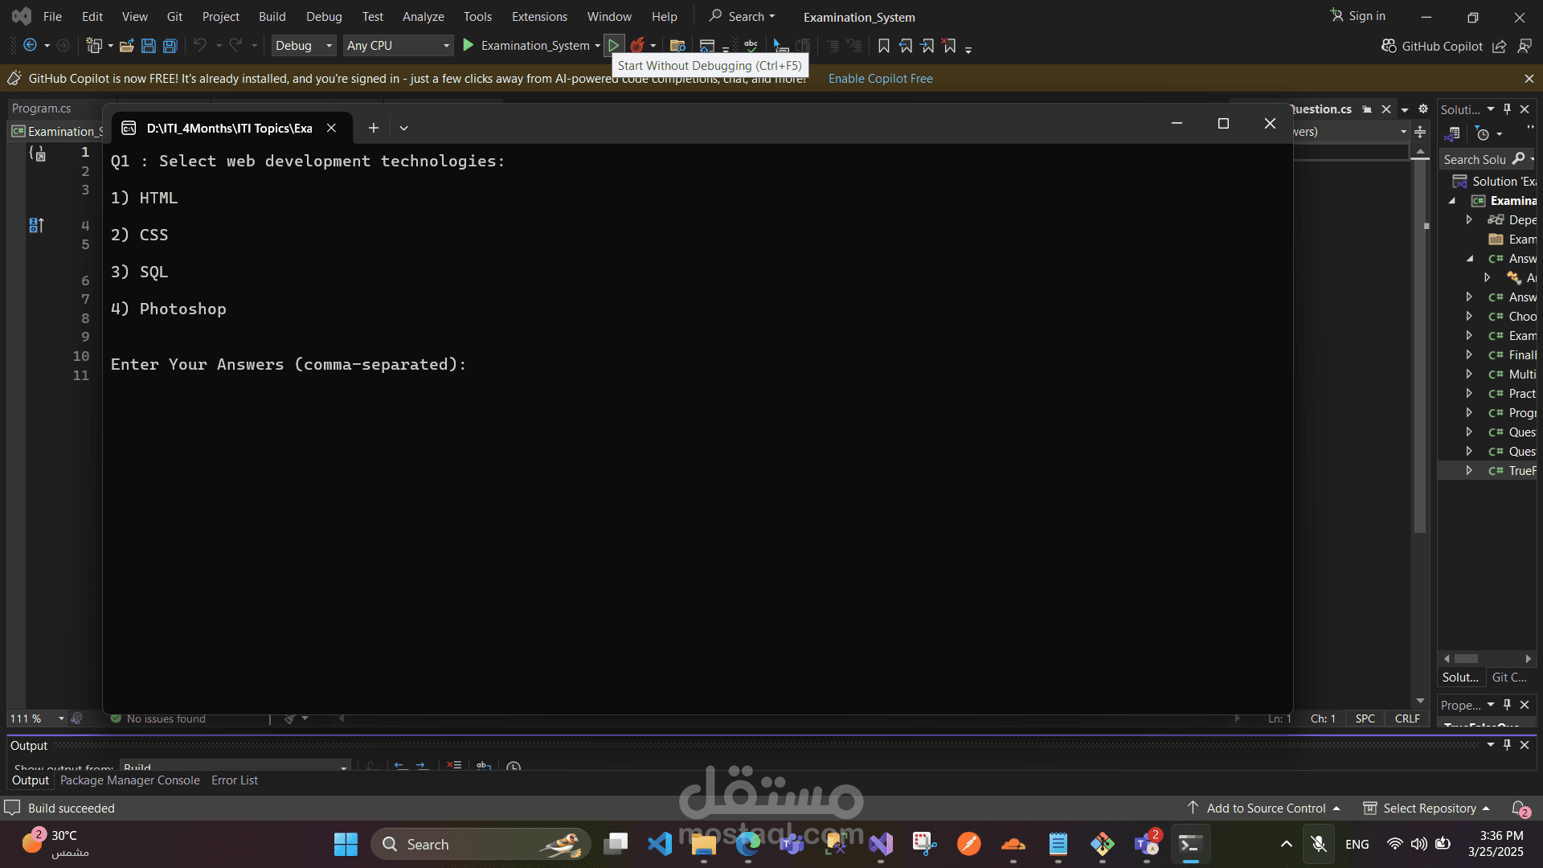Click Switch Views icon in Solution Explorer
The height and width of the screenshot is (868, 1543).
pyautogui.click(x=1453, y=134)
